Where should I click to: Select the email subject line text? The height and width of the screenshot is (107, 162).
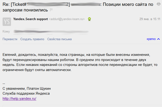pyautogui.click(x=78, y=7)
